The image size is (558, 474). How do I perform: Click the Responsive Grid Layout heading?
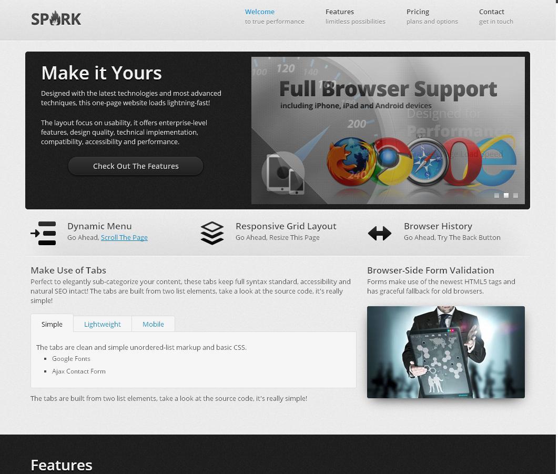286,226
